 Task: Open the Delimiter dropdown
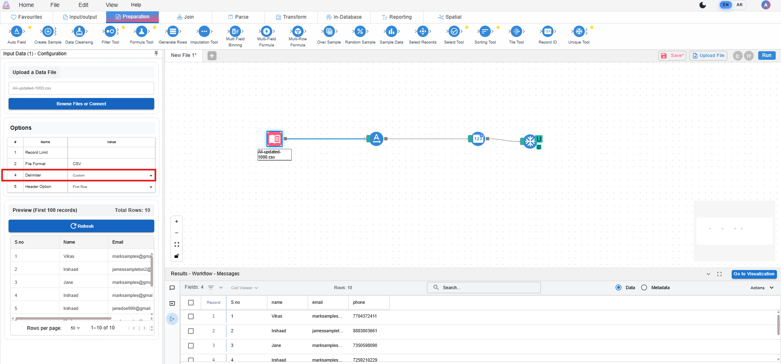[x=111, y=176]
